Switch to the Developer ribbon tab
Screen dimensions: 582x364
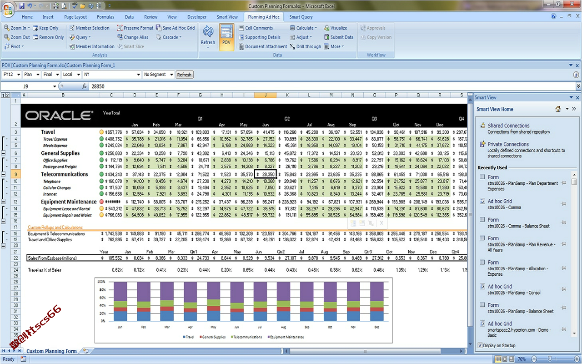[197, 17]
